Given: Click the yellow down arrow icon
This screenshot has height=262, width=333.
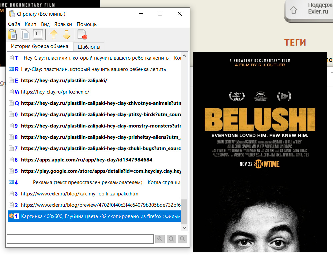Looking at the screenshot, I should pos(66,35).
